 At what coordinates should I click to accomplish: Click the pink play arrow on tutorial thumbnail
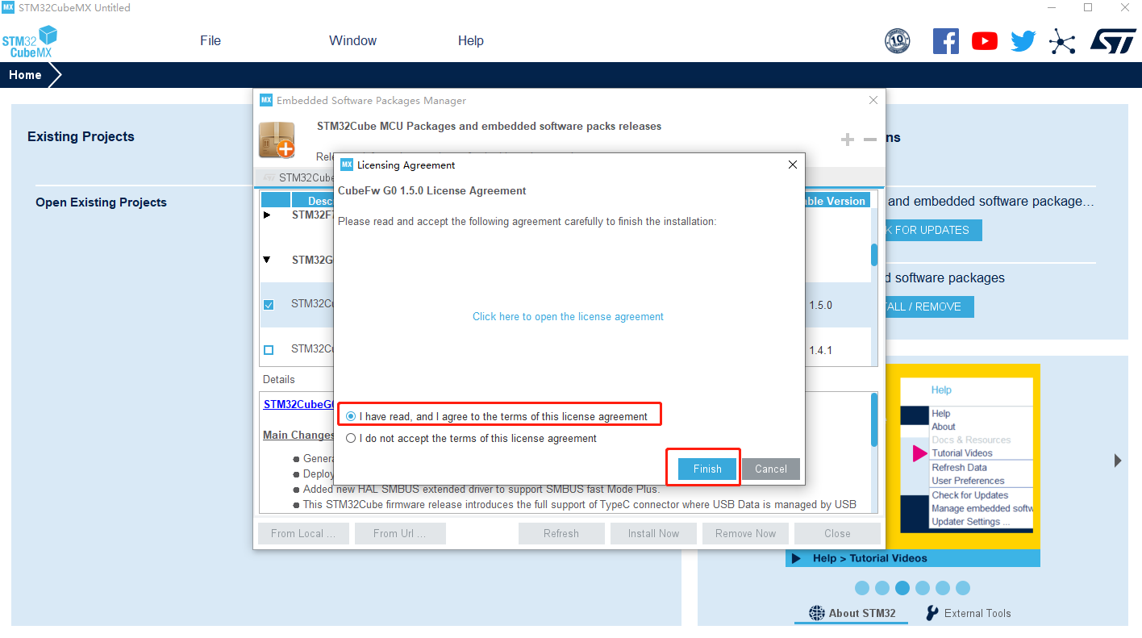coord(919,454)
